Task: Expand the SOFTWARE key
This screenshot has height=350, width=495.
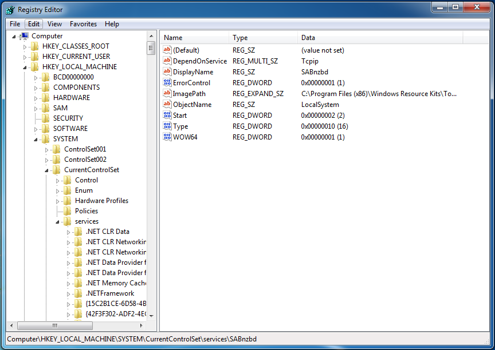Action: tap(36, 129)
